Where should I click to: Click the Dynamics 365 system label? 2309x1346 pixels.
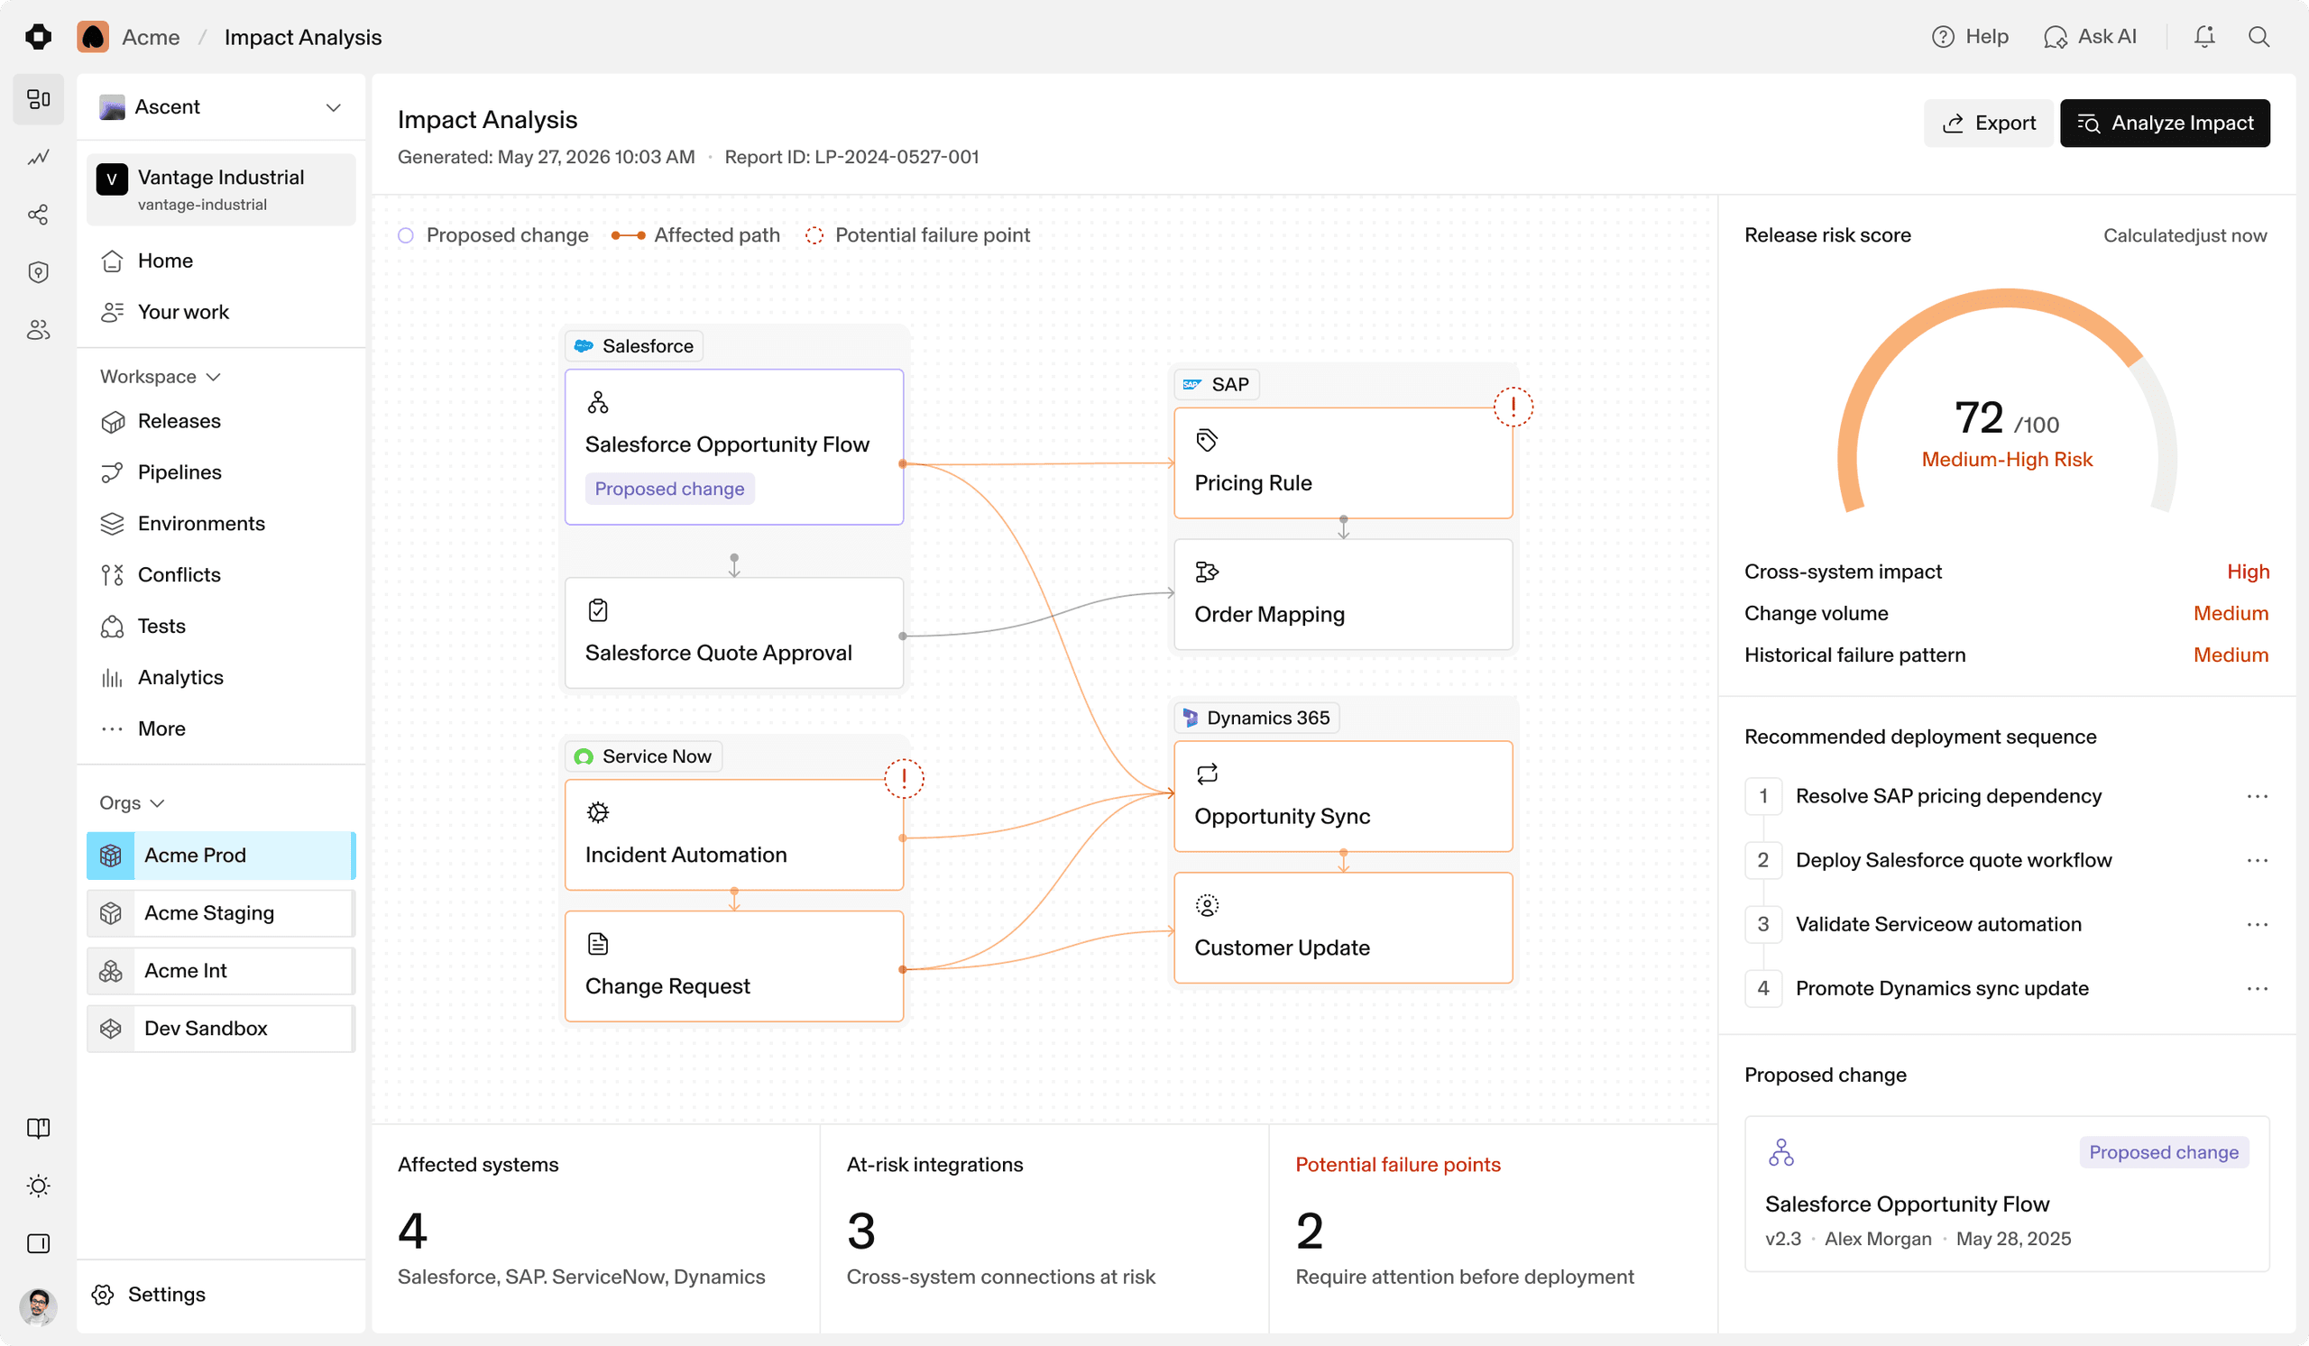[1257, 718]
